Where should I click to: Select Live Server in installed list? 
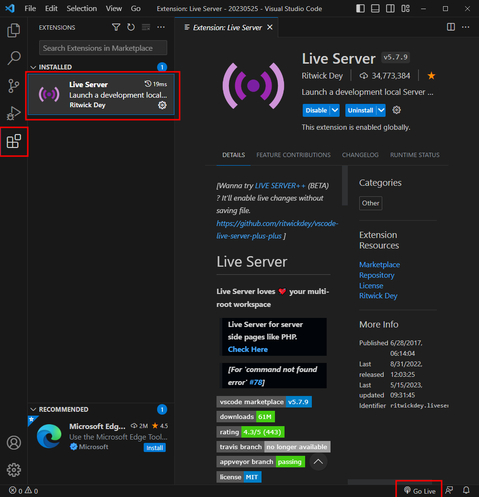click(x=101, y=94)
